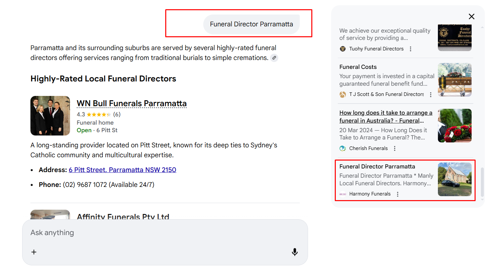504x271 pixels.
Task: Open the Funeral Costs source card title
Action: (x=358, y=67)
